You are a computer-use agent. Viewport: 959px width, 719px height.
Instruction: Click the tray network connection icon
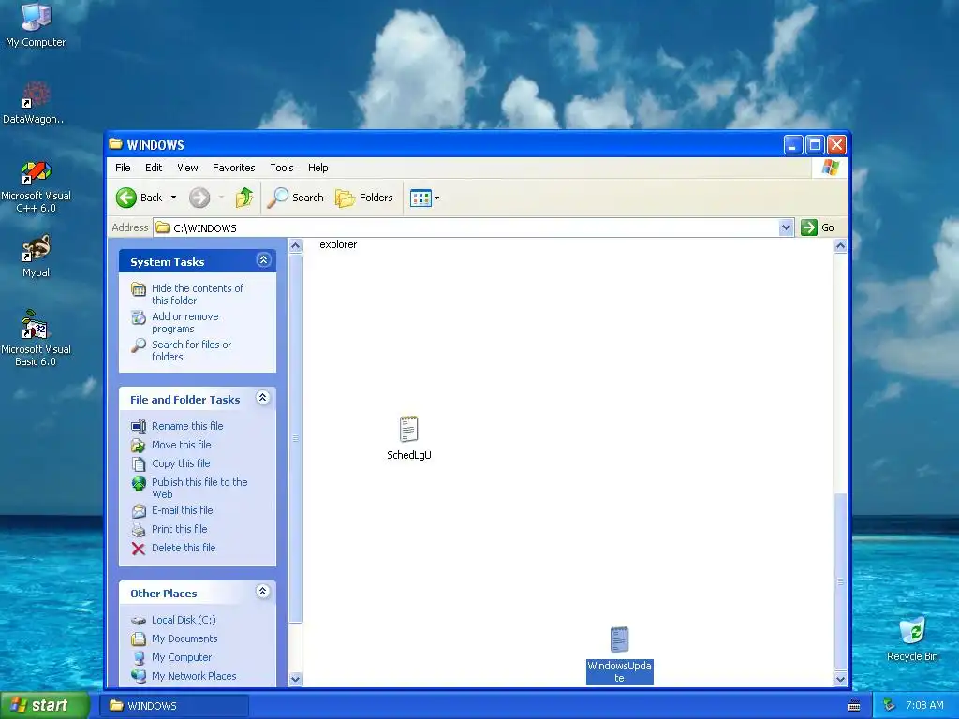point(890,705)
